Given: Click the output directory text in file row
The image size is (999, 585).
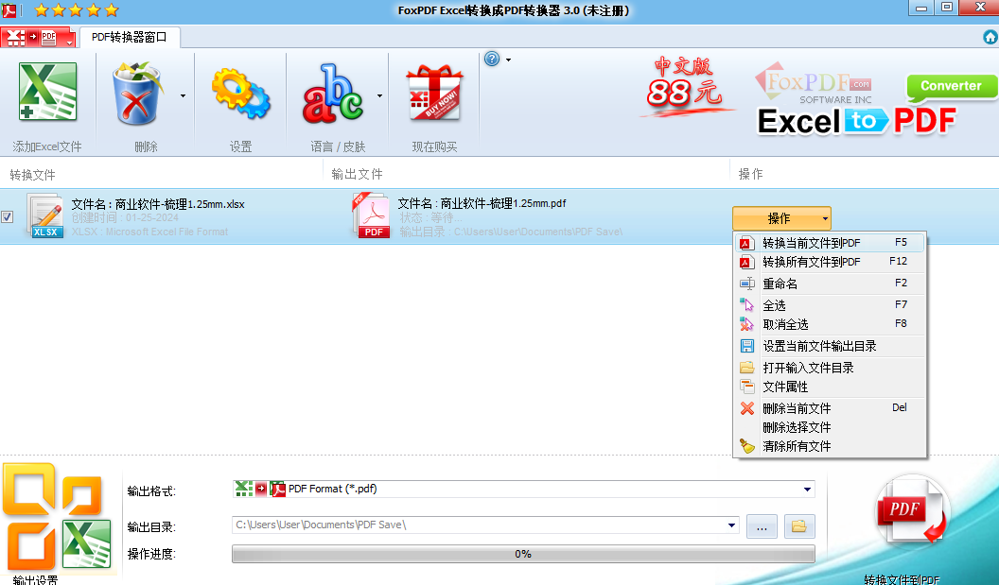Looking at the screenshot, I should [511, 232].
